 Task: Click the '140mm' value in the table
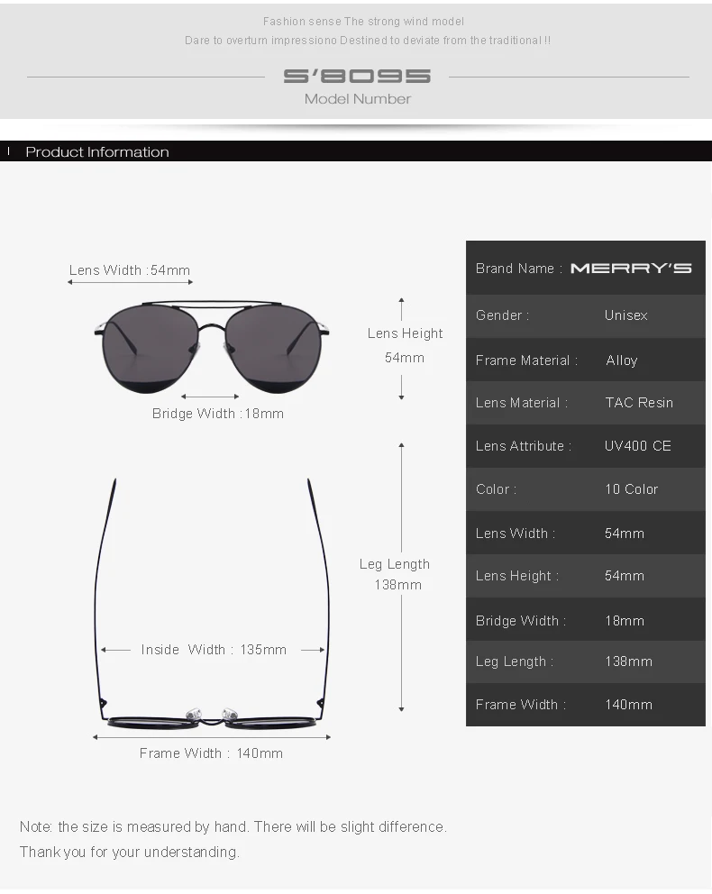[x=629, y=706]
